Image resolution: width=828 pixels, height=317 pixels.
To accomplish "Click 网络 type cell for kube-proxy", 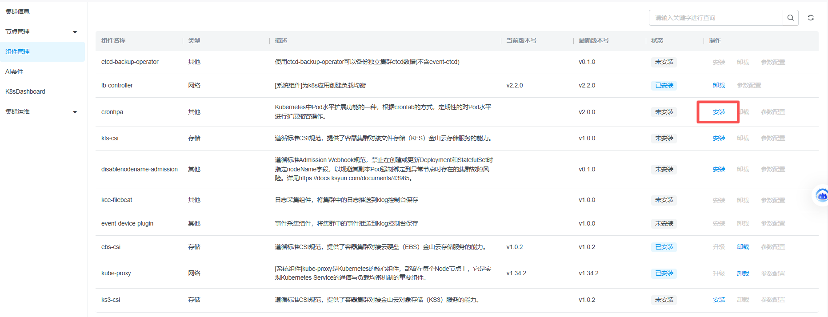I will click(194, 273).
